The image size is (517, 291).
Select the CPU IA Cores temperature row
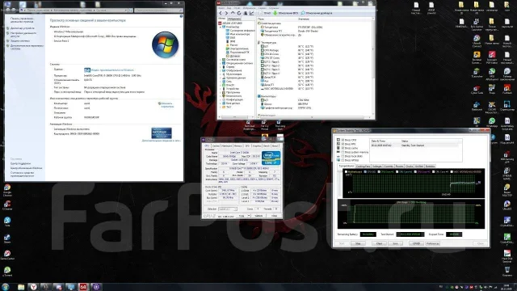(287, 54)
